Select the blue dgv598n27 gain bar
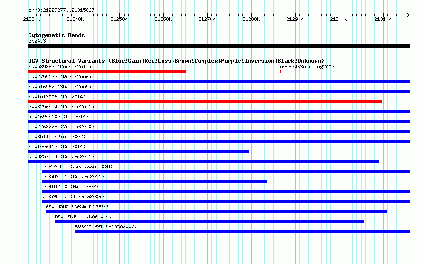Image resolution: width=423 pixels, height=264 pixels. point(226,201)
